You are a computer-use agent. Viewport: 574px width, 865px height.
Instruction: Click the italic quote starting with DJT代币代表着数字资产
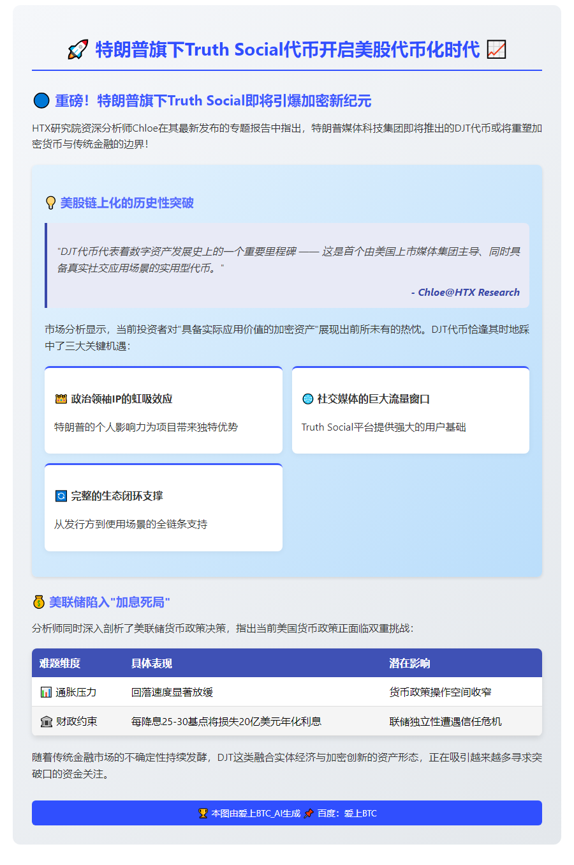(x=289, y=260)
